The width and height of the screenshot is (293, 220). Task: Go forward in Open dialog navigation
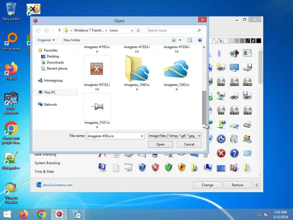[46, 30]
